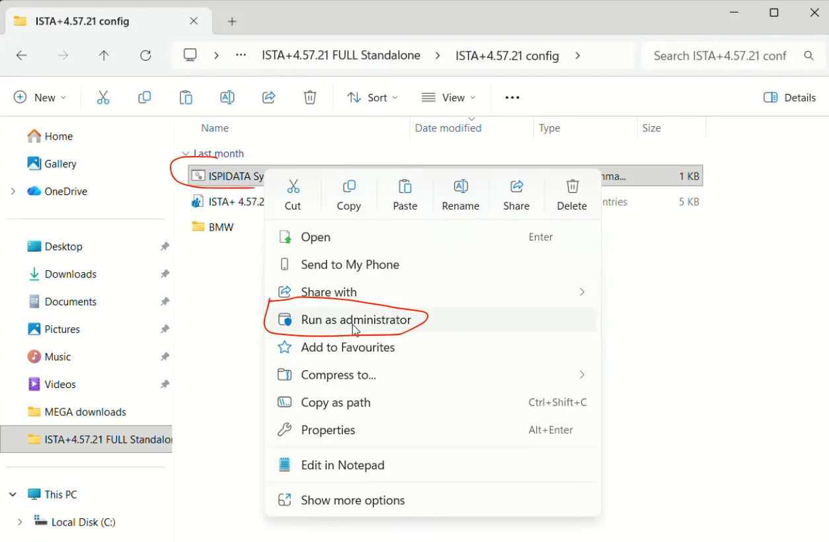This screenshot has width=829, height=542.
Task: Open MEGA downloads folder in sidebar
Action: 77,412
